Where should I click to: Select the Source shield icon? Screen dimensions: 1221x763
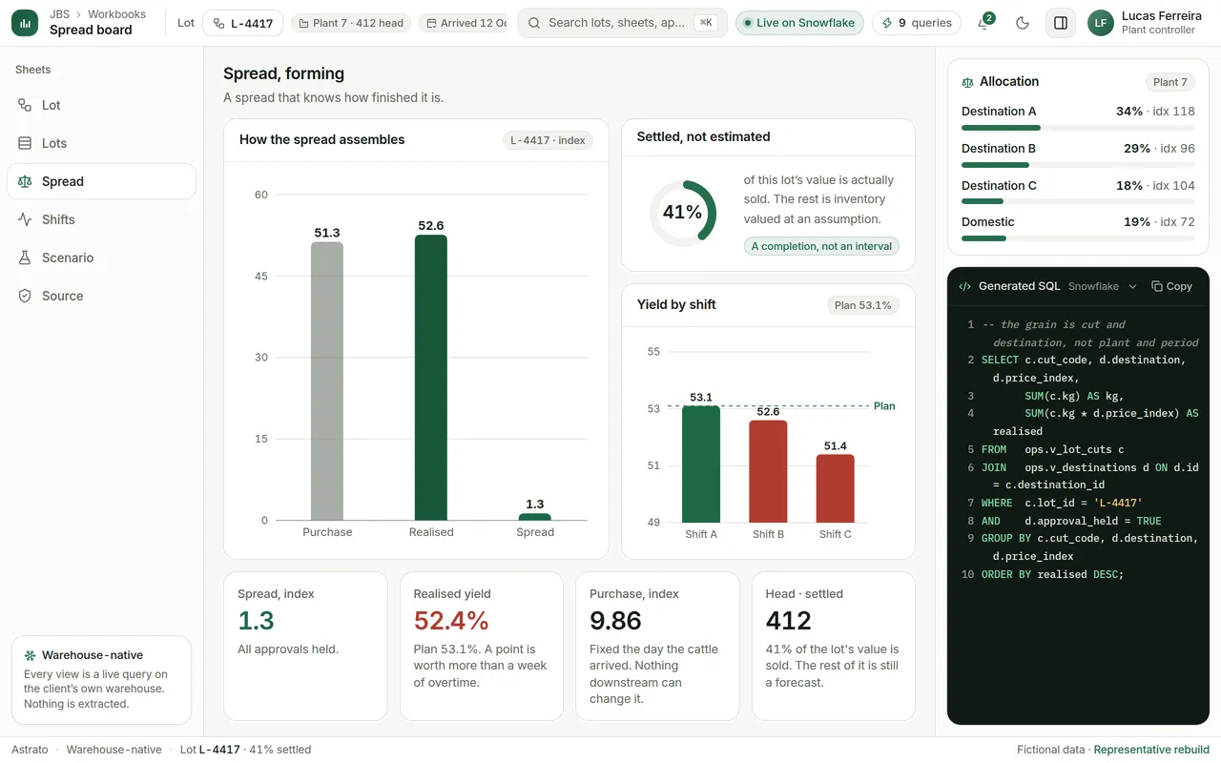coord(25,296)
